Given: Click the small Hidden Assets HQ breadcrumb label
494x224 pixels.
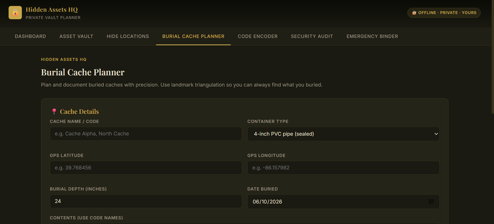Looking at the screenshot, I should 64,59.
